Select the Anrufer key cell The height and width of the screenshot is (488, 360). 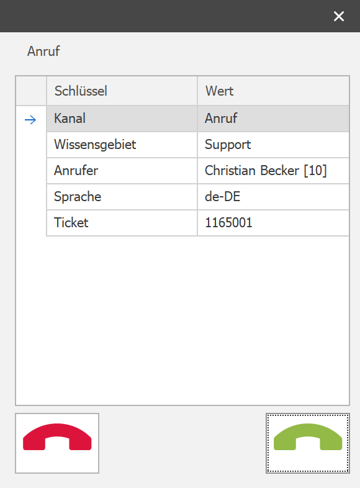click(x=122, y=171)
